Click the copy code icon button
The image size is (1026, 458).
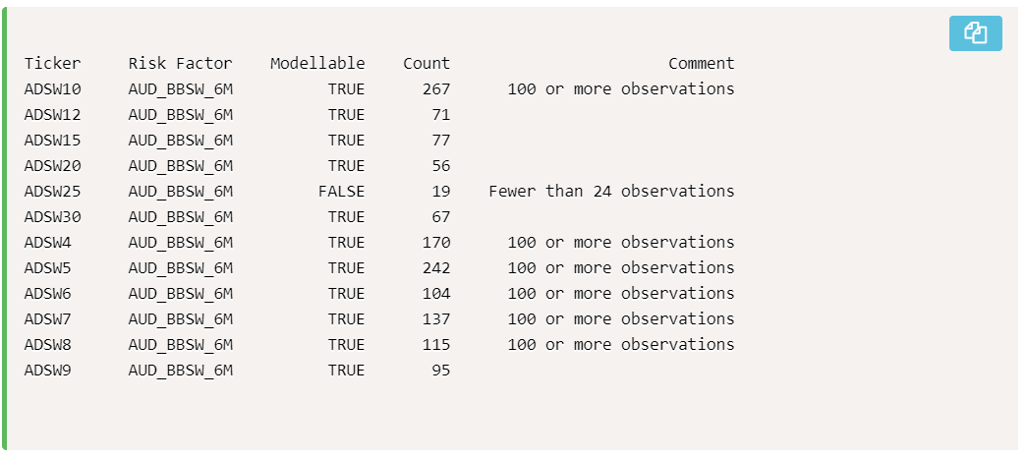975,33
